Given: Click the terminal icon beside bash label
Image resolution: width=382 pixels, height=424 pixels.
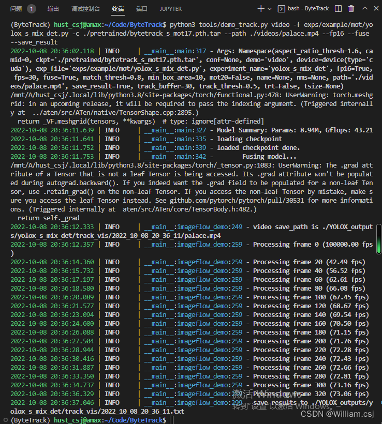Looking at the screenshot, I should 282,9.
